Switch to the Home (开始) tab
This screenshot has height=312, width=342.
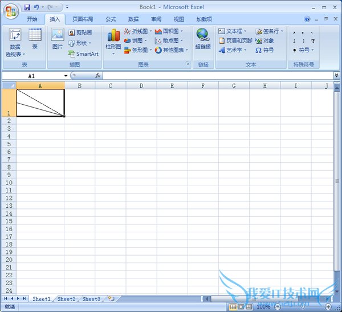tap(32, 19)
